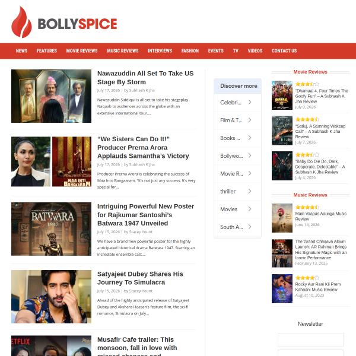This screenshot has width=356, height=356.
Task: Expand the Movie R... chevron
Action: point(250,173)
